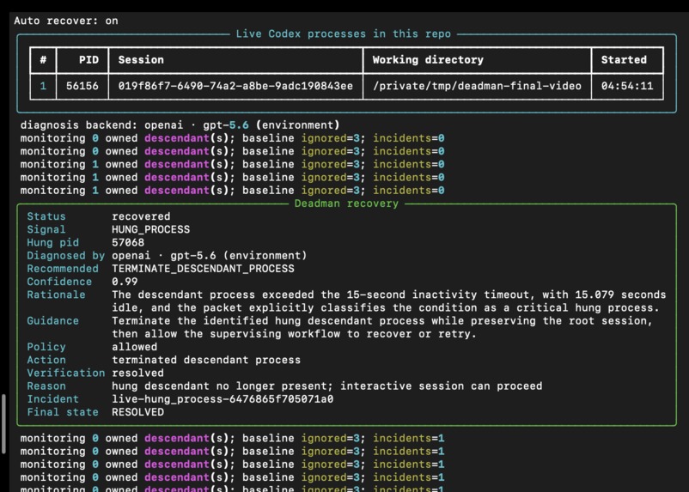
Task: Click the '#' column header
Action: coord(43,60)
